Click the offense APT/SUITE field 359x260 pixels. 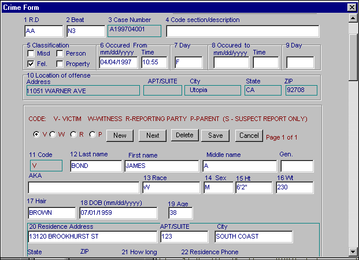tap(163, 90)
